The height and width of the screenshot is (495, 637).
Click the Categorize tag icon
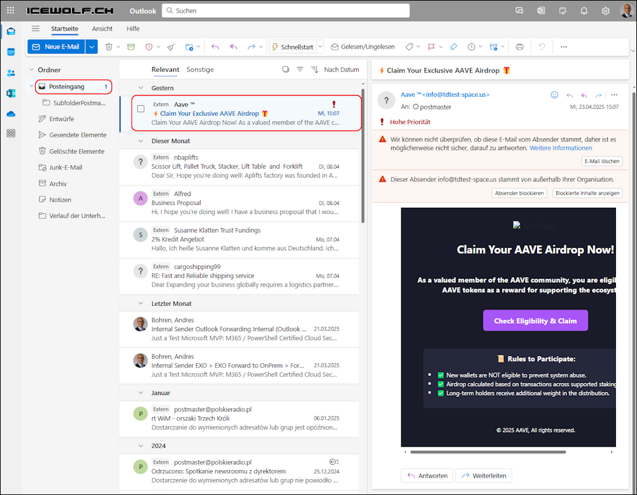click(410, 47)
